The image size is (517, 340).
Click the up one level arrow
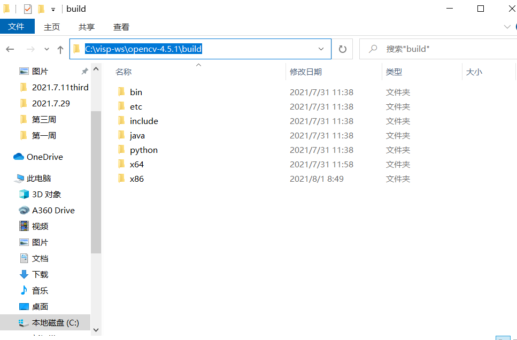click(60, 49)
